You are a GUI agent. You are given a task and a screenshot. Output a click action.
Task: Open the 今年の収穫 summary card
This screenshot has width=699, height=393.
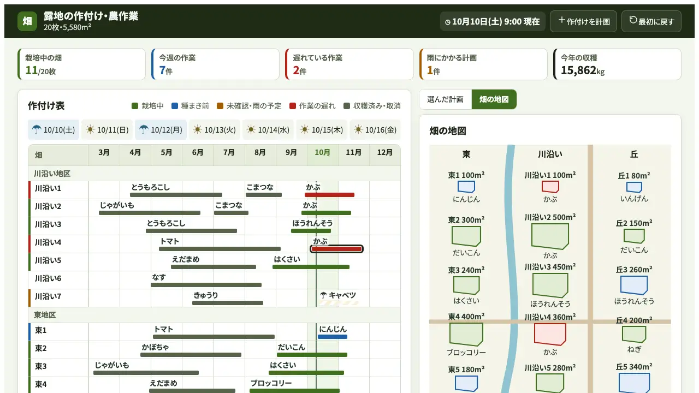617,64
